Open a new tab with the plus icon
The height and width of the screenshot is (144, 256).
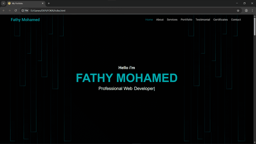coord(49,3)
